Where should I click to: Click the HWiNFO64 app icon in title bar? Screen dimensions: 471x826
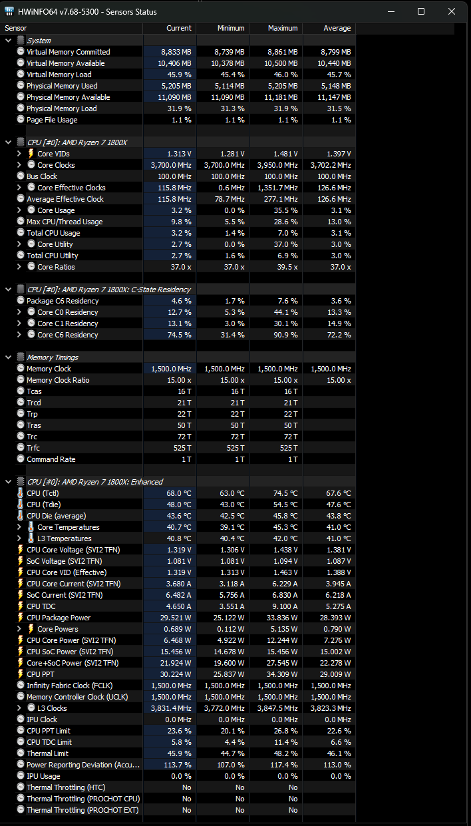9,11
